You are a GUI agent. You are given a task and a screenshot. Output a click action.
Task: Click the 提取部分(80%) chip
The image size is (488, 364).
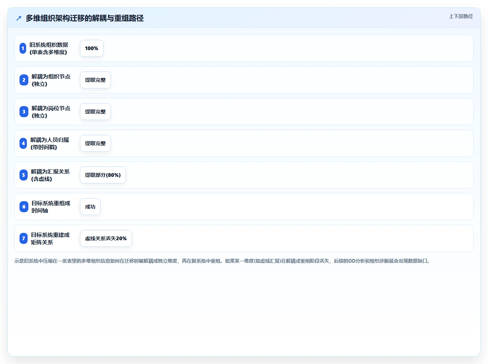coord(103,175)
